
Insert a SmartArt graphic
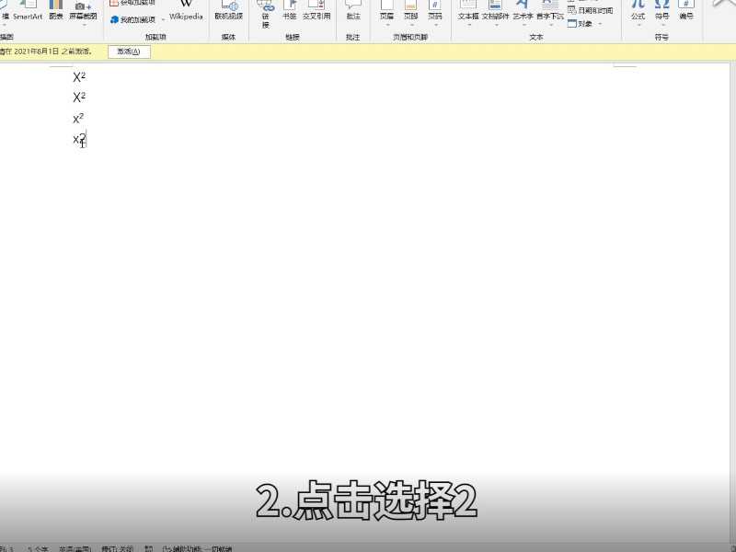[28, 11]
